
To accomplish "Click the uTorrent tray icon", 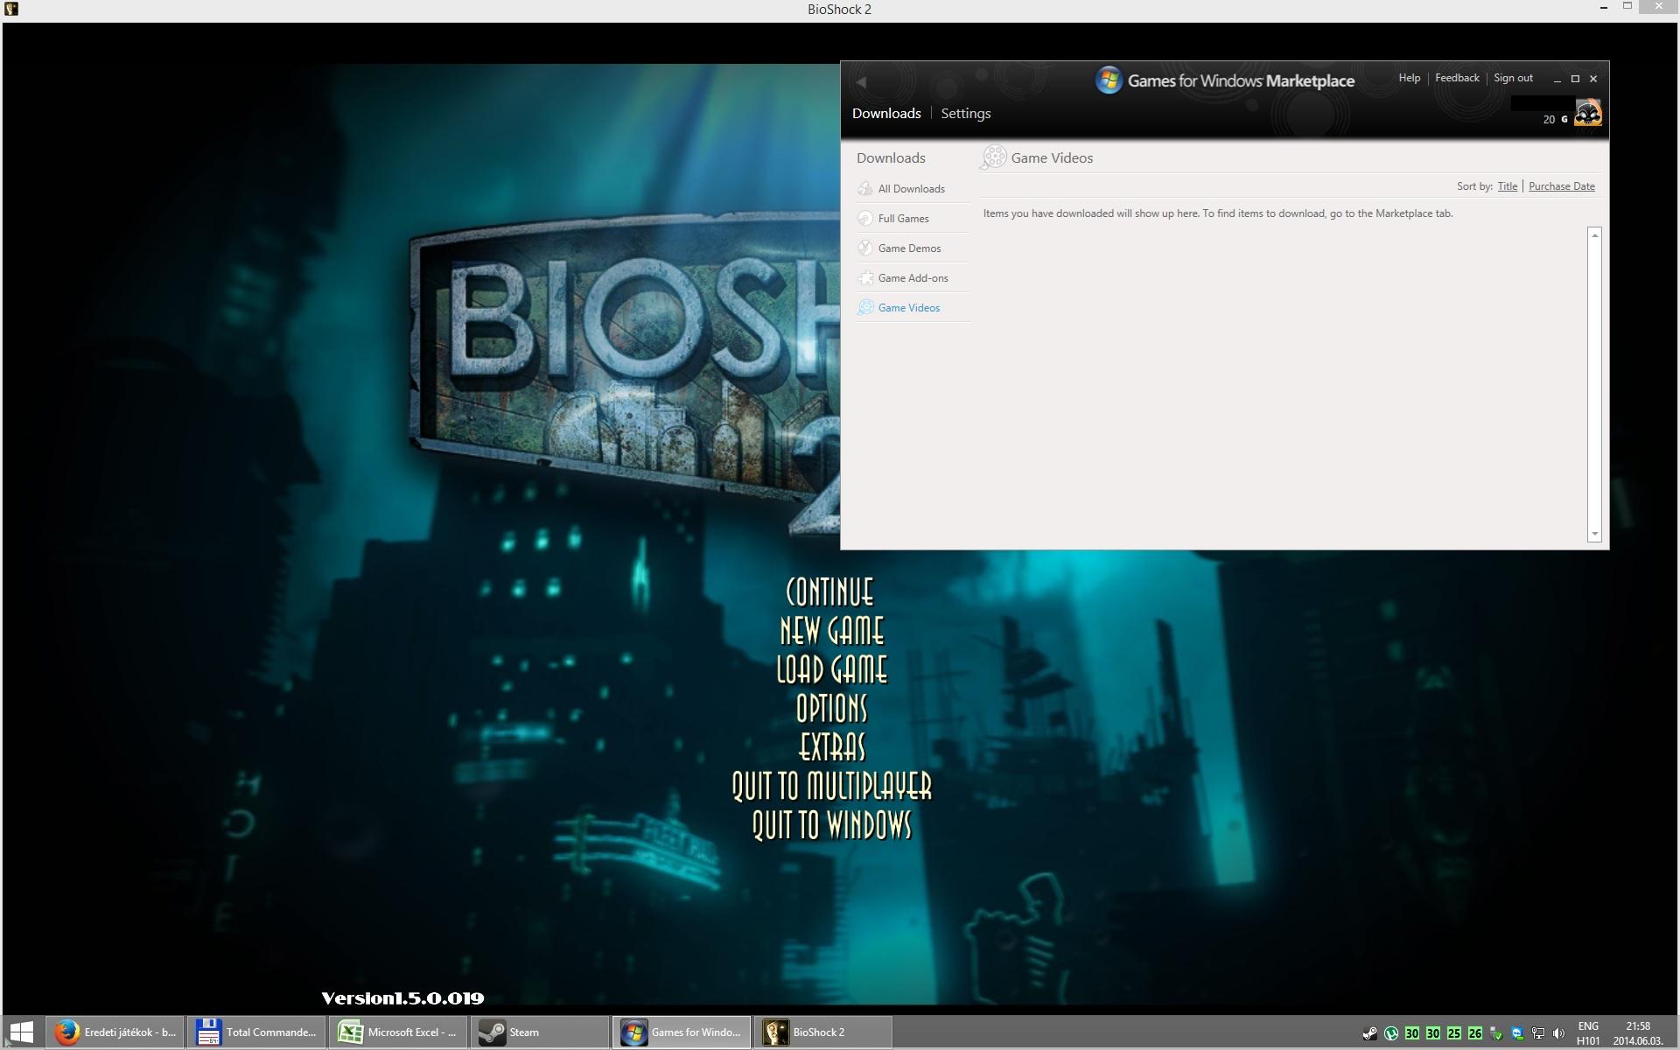I will coord(1390,1033).
